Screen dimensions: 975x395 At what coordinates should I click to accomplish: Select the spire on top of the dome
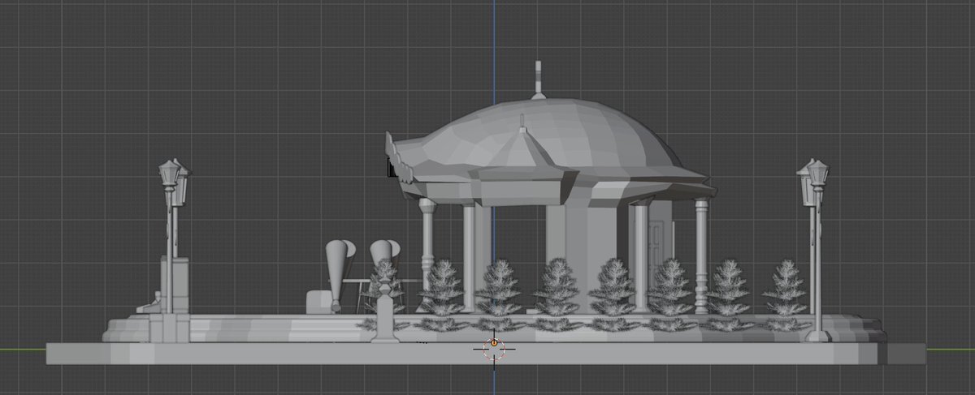538,79
